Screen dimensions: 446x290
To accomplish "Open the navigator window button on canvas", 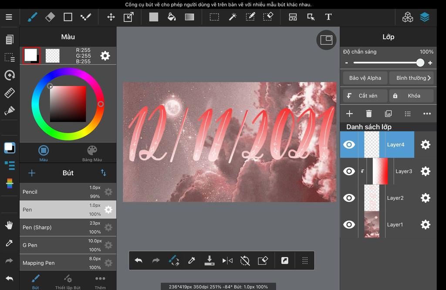I will 326,40.
